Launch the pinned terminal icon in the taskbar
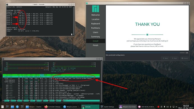Screen dimensions: 194x109 click(x=22, y=107)
